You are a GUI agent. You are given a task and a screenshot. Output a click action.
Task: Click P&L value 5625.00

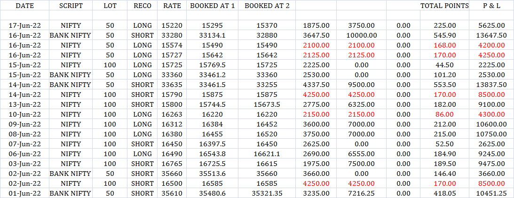pos(491,25)
